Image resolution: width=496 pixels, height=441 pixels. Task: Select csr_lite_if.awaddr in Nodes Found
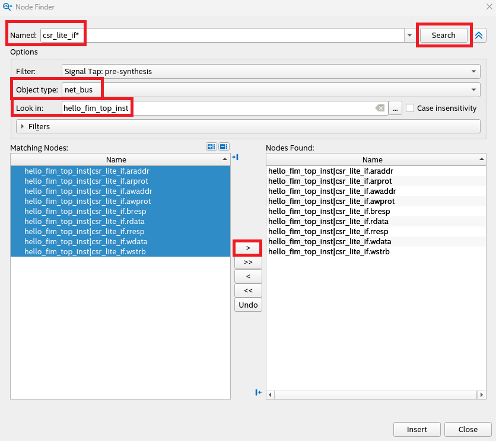[x=376, y=191]
